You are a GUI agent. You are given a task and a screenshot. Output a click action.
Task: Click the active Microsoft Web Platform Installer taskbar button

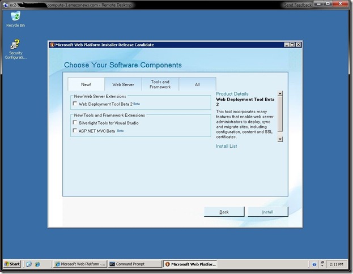pos(190,264)
